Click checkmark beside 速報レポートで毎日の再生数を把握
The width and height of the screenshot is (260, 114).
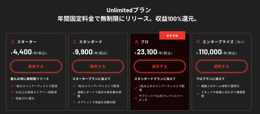point(74,94)
